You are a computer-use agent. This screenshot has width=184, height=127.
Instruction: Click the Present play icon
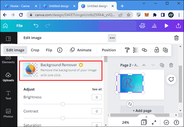[166, 26]
